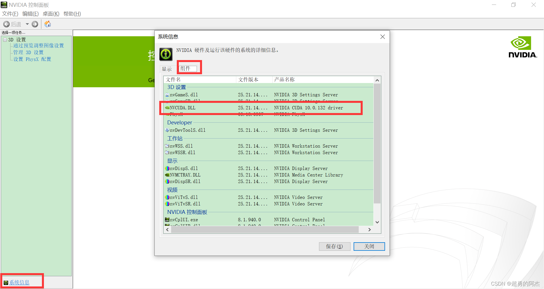Select the nvViTvSR.dll row
544x289 pixels.
269,204
